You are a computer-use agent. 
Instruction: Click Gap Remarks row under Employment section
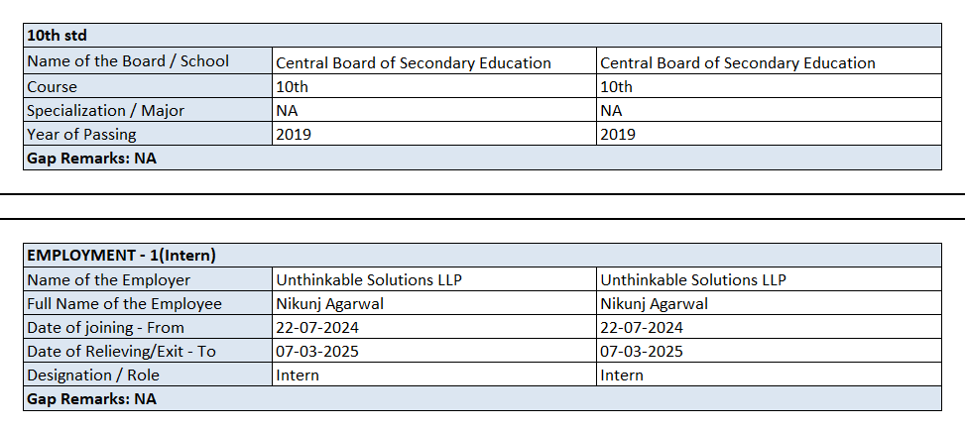pyautogui.click(x=92, y=398)
